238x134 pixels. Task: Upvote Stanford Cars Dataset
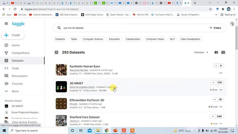click(213, 117)
